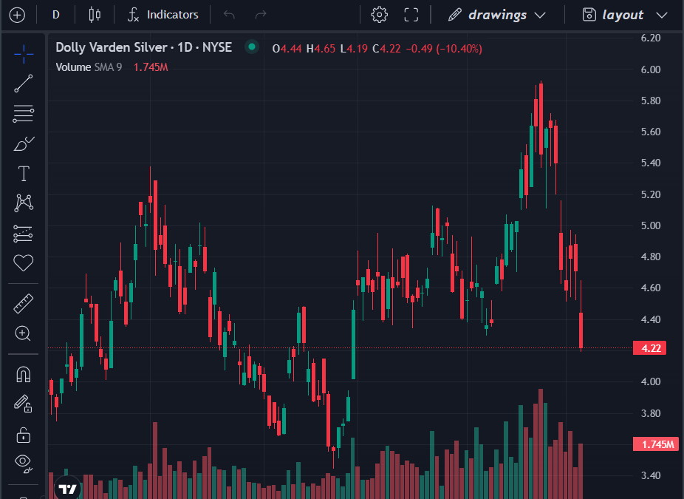Select the text annotation tool
Screen dimensions: 684x499
(24, 174)
